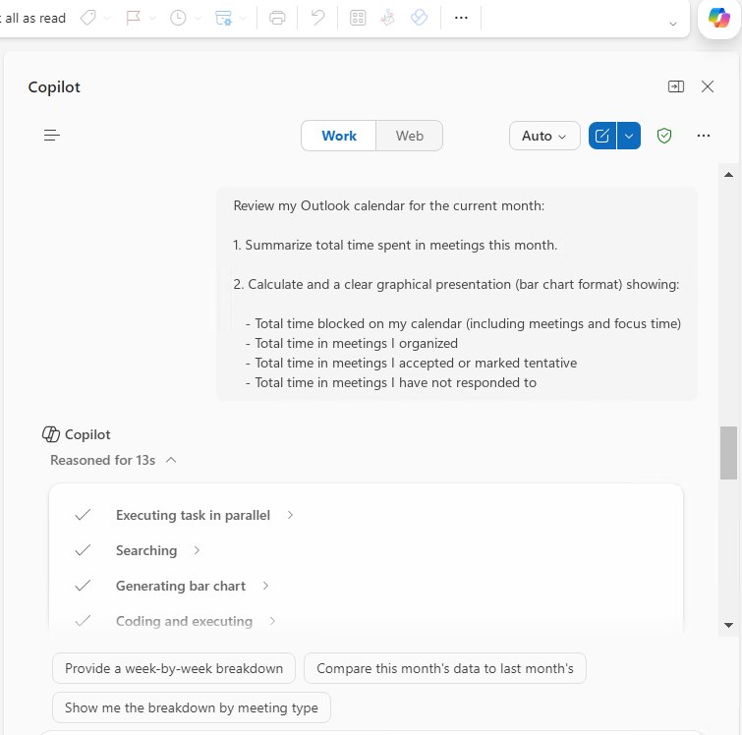Click the Snooze clock icon

coord(178,18)
